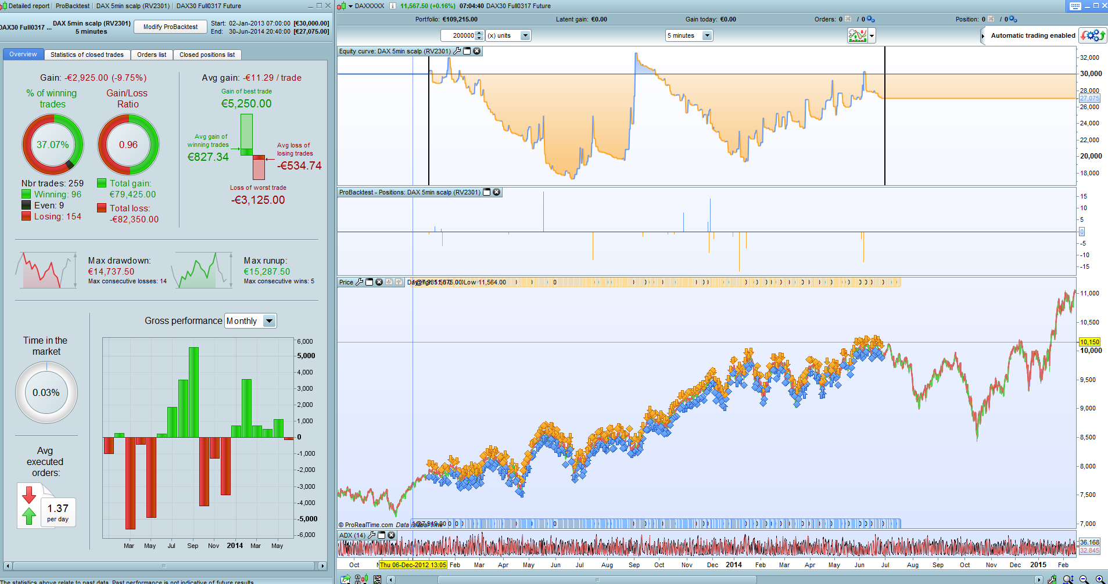Click the vertical zoom magnifier icon
This screenshot has height=584, width=1108.
[1068, 579]
